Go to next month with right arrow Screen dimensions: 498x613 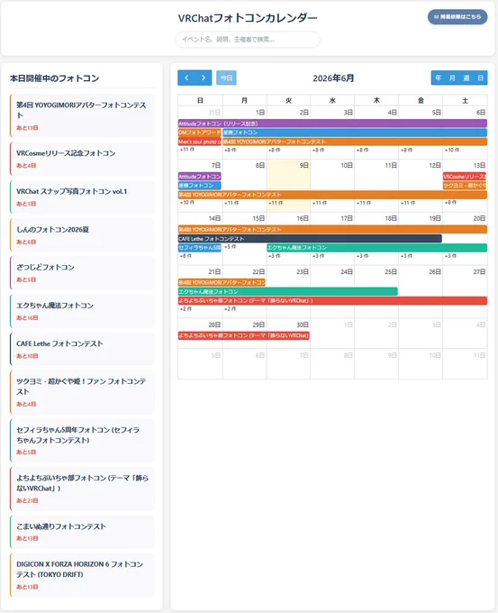pos(204,78)
